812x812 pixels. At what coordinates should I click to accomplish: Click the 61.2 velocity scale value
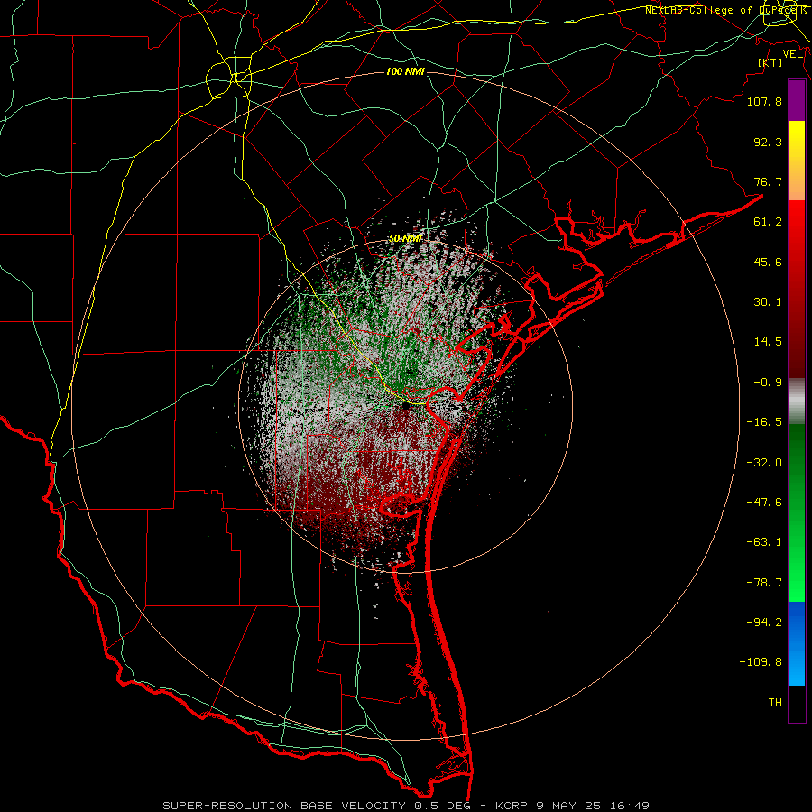pos(768,222)
